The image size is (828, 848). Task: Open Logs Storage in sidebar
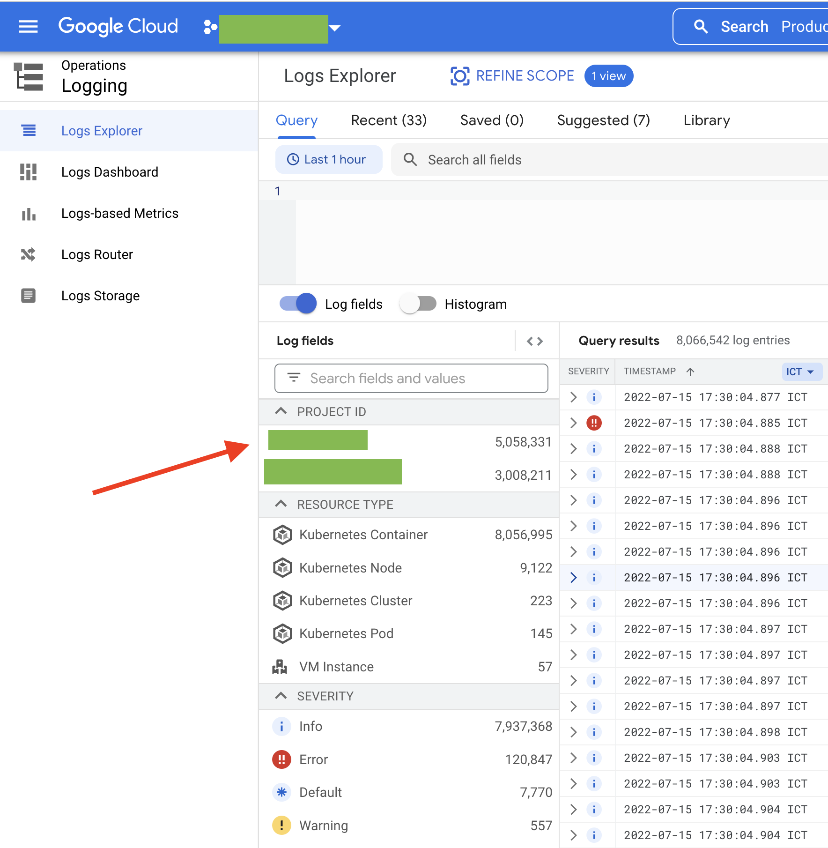point(129,296)
